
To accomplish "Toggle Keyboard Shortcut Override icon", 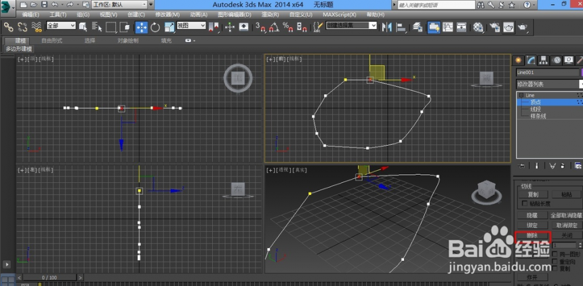I will [x=243, y=27].
